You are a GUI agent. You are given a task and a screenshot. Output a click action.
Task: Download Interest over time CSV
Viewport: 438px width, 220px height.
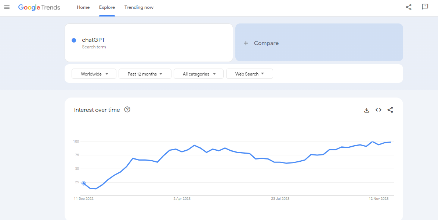pos(367,110)
